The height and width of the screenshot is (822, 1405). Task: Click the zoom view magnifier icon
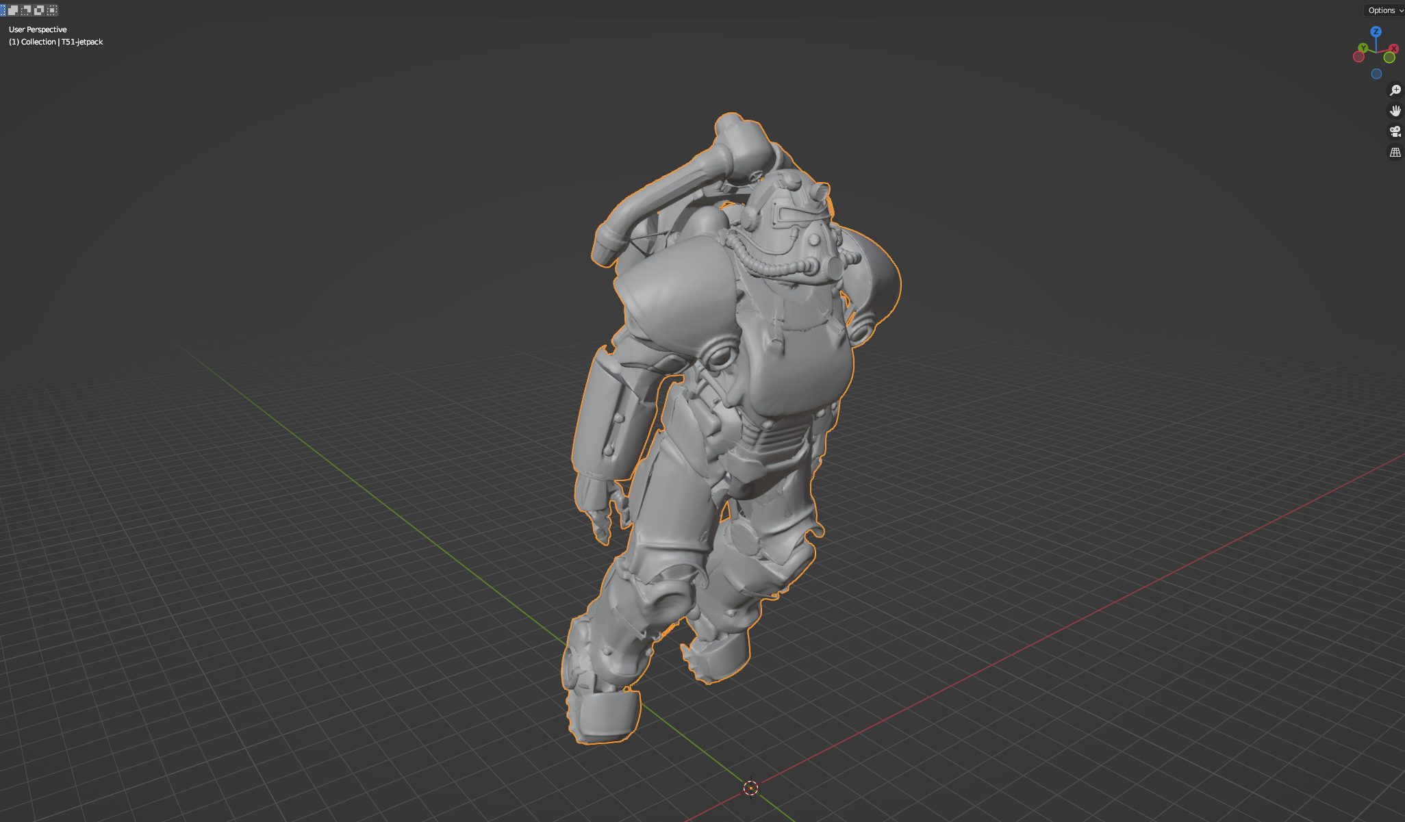(1395, 90)
